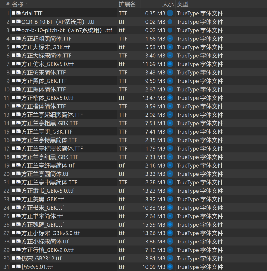Screen dimensions: 267x271
Task: Click the size value 7.12 MB
Action: coord(155,250)
